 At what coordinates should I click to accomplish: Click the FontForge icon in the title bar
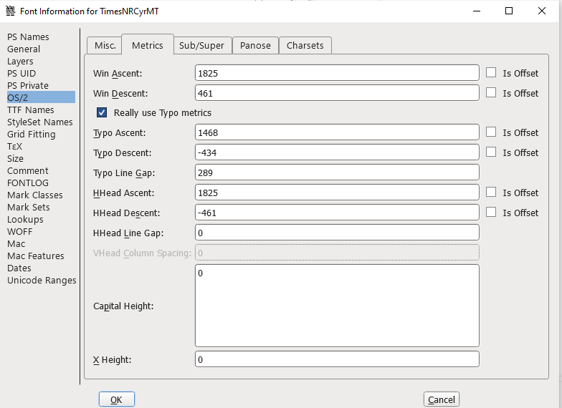pos(10,11)
